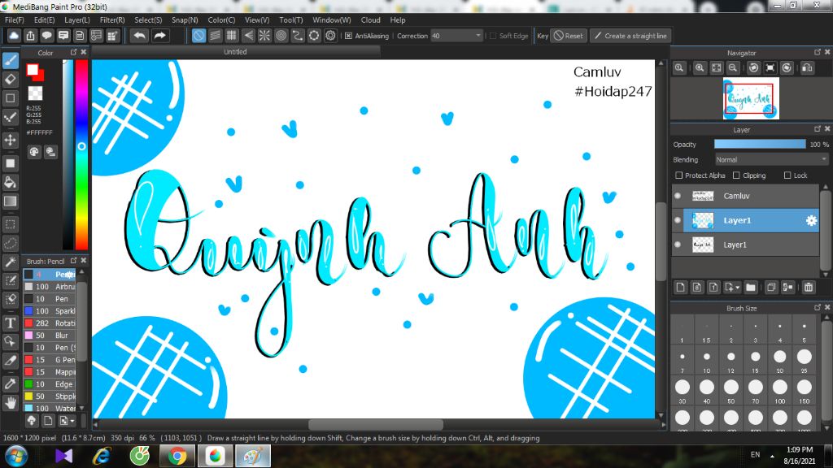Select the Text tool

[10, 323]
